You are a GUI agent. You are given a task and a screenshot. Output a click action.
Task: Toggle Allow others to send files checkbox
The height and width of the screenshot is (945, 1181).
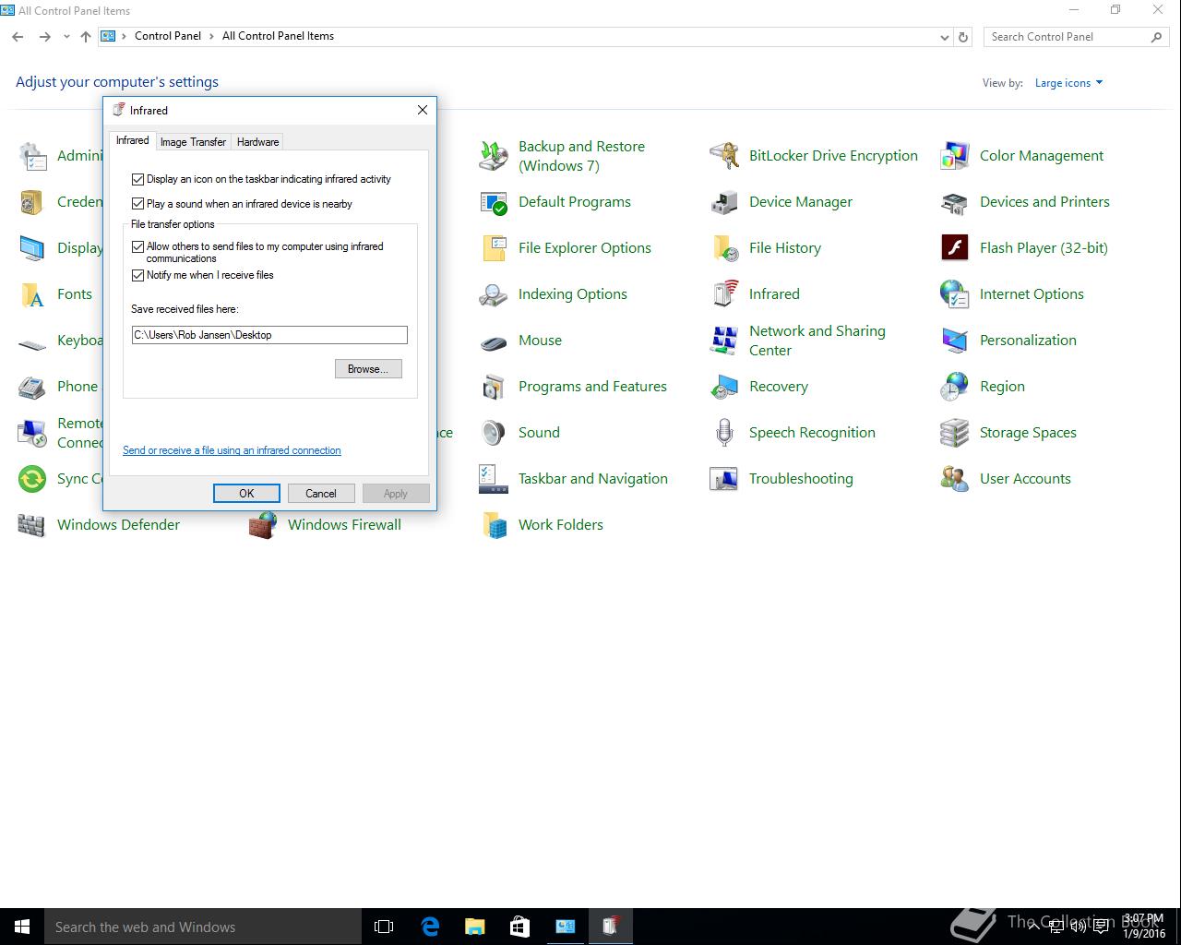[138, 246]
